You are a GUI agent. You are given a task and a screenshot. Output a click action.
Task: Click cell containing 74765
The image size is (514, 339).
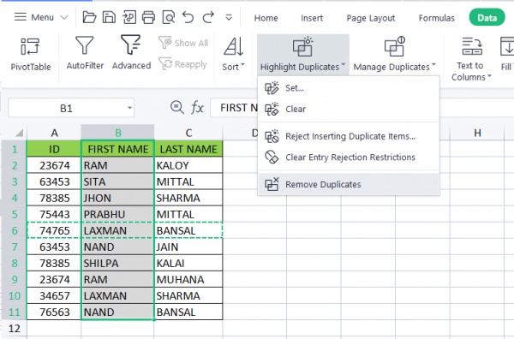point(54,230)
